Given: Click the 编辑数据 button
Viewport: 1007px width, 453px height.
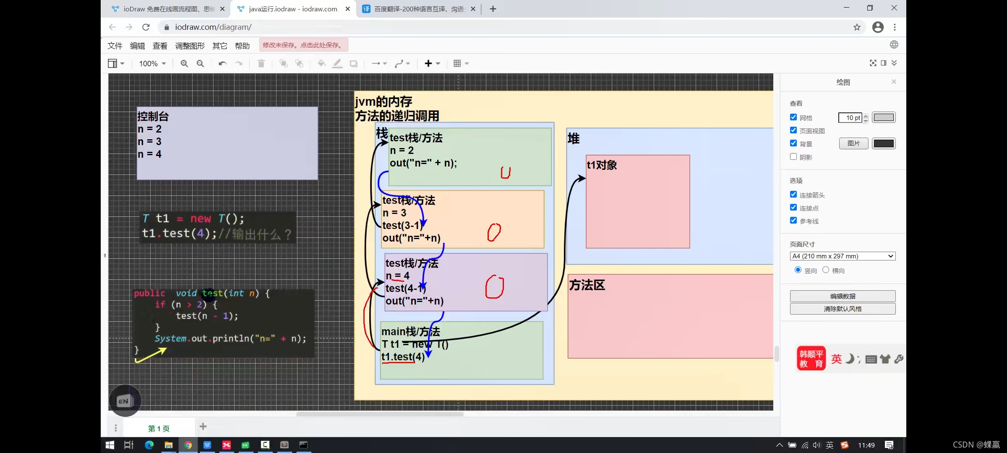Looking at the screenshot, I should (x=843, y=296).
